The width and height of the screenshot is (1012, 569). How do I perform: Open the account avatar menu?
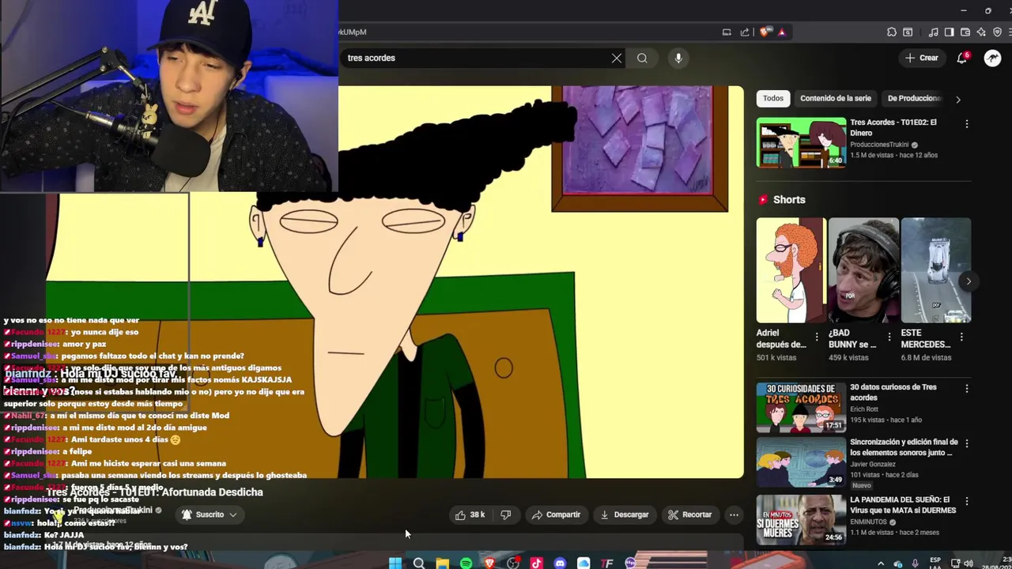pos(992,58)
